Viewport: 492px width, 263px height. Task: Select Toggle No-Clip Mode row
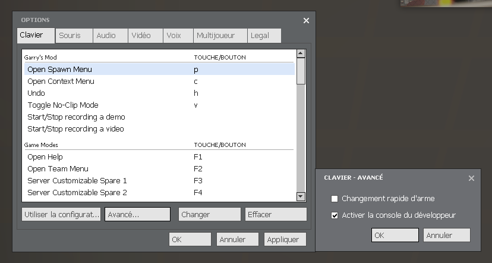coord(159,105)
